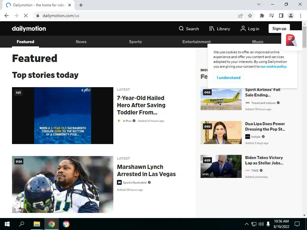This screenshot has width=307, height=230.
Task: Click the Log in person icon
Action: pos(243,28)
